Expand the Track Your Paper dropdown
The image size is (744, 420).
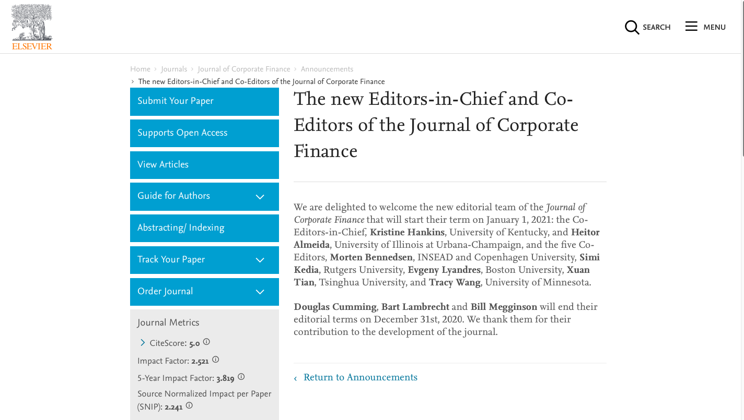click(260, 260)
